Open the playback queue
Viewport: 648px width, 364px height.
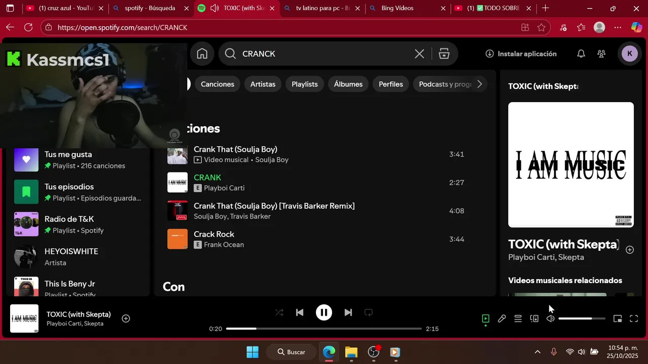(x=518, y=318)
